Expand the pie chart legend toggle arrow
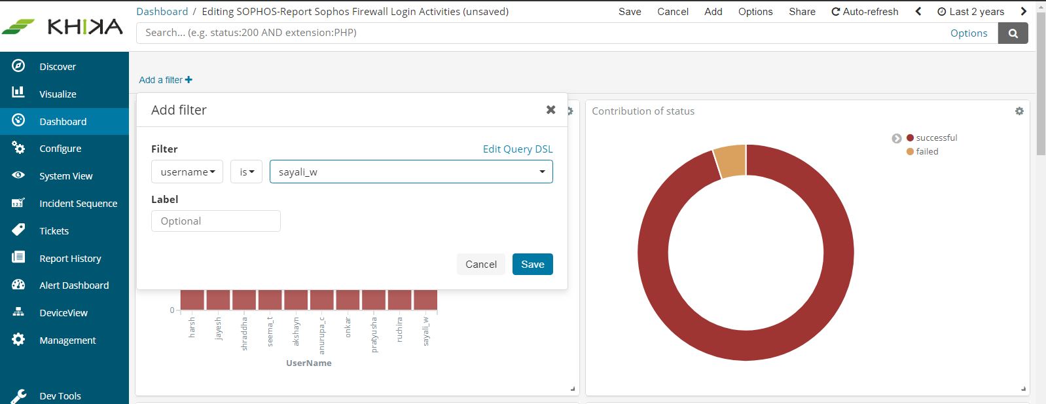The height and width of the screenshot is (404, 1046). (x=897, y=138)
